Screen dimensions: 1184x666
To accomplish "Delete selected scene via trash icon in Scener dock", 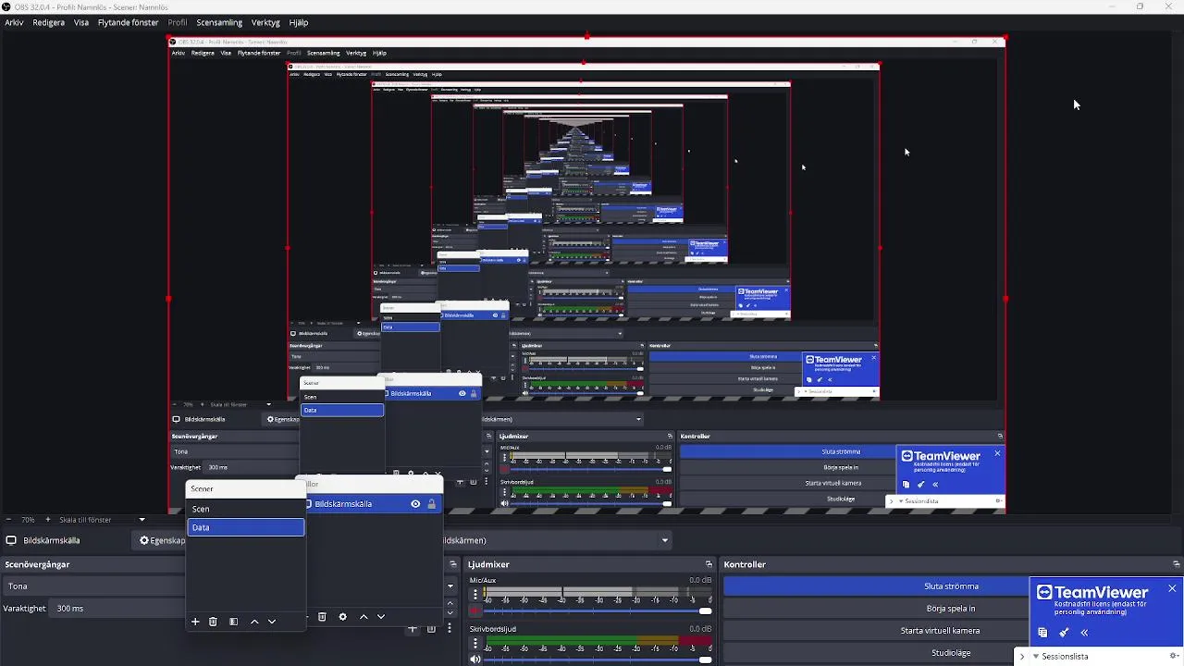I will pyautogui.click(x=213, y=622).
